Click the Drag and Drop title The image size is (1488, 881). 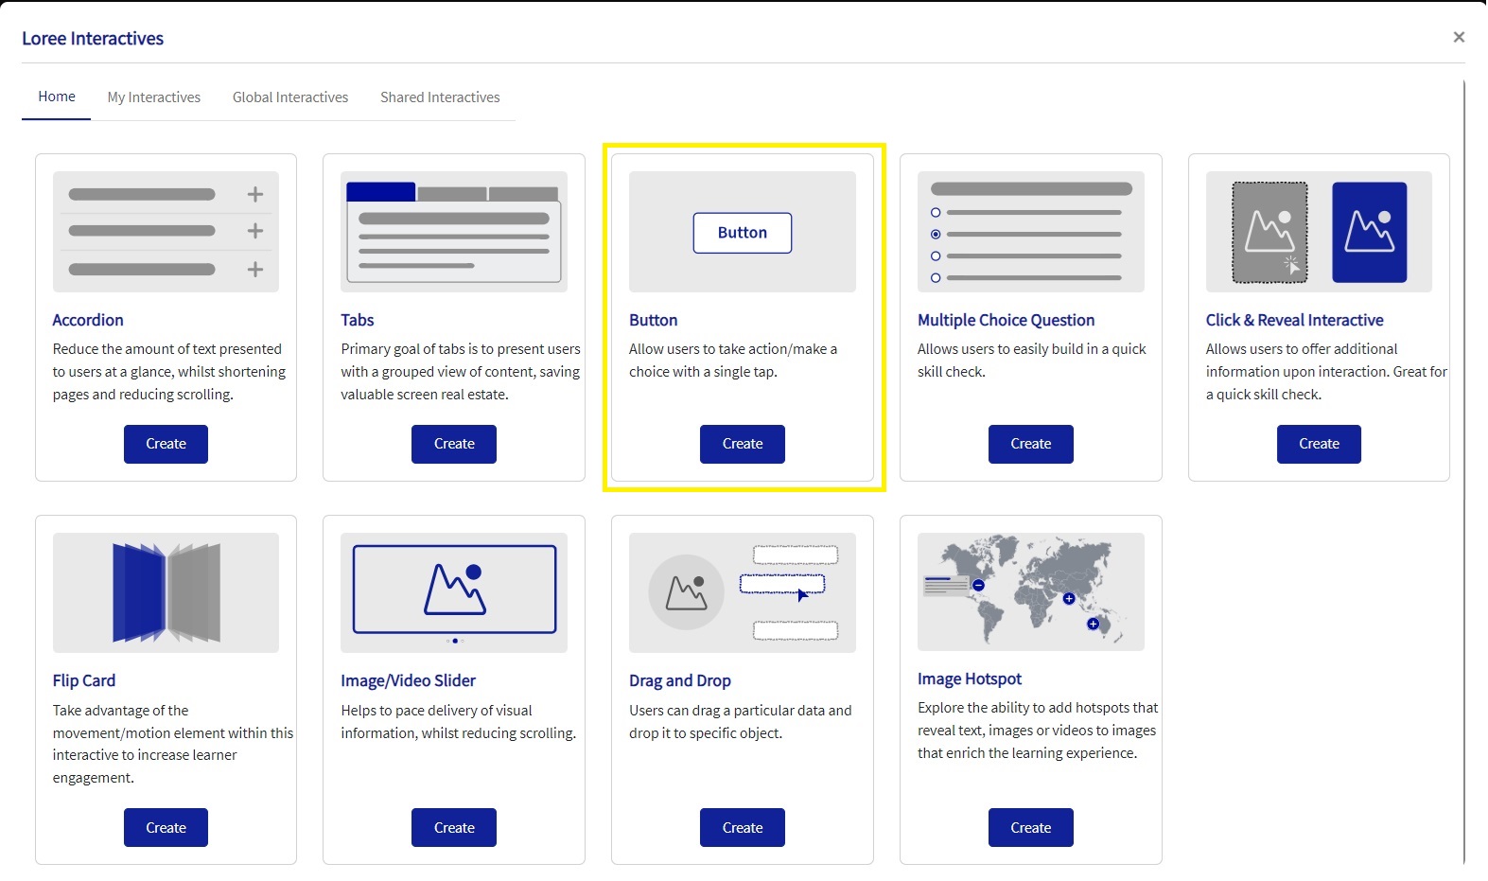pos(680,680)
